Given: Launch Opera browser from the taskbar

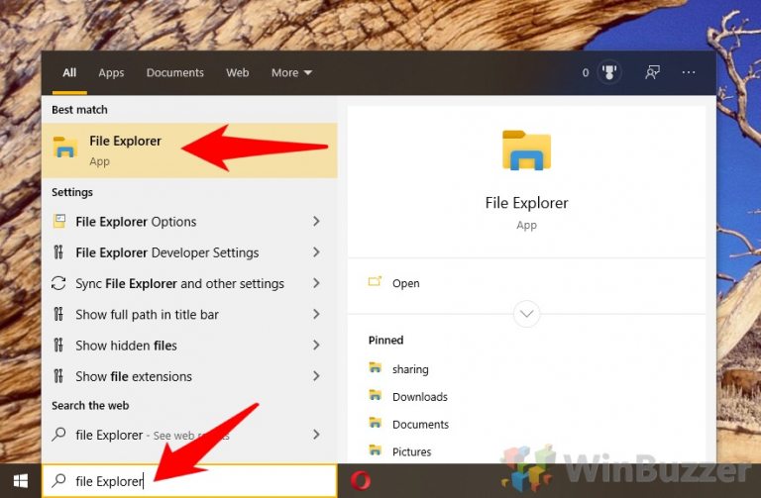Looking at the screenshot, I should [x=360, y=480].
